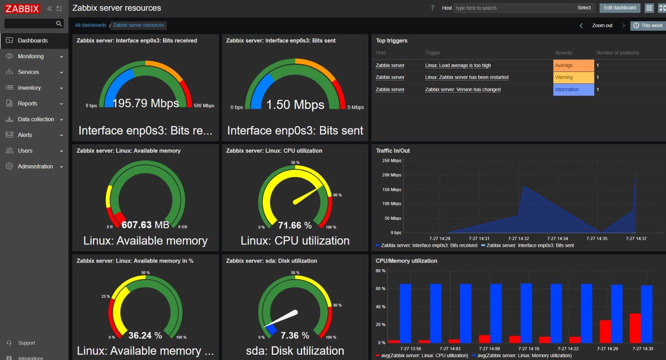Click Zabbix server host in Load average row

tap(390, 65)
